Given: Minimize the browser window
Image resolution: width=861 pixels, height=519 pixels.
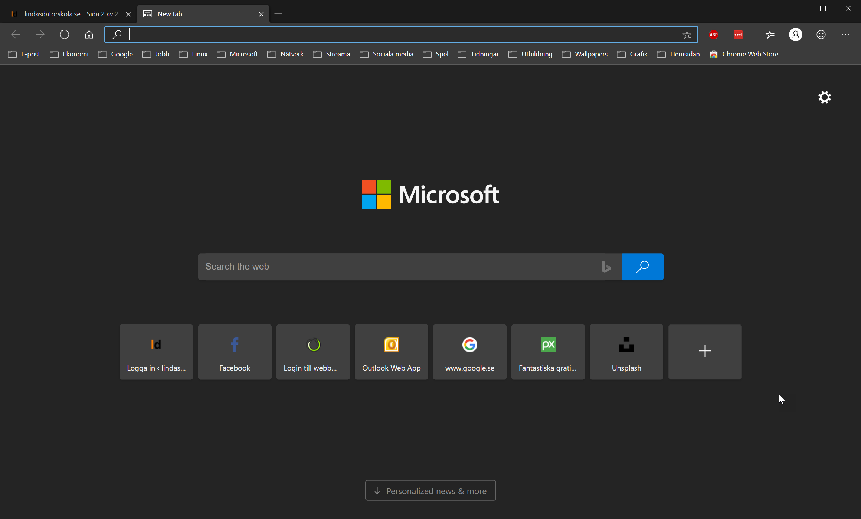Looking at the screenshot, I should click(x=797, y=8).
